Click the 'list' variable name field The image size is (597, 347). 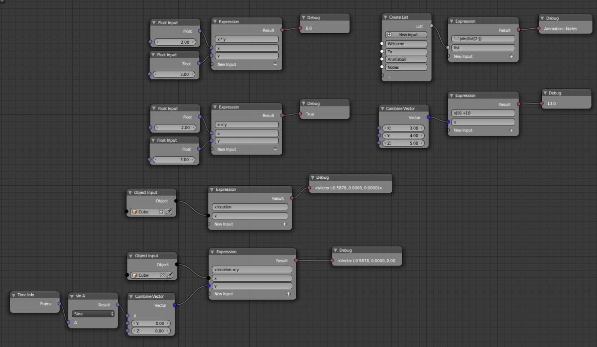pos(483,48)
